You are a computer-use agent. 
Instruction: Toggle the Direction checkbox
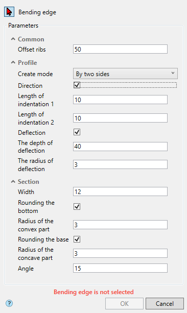tap(77, 85)
